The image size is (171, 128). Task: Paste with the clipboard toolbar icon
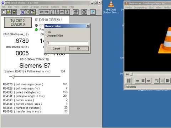click(x=33, y=12)
